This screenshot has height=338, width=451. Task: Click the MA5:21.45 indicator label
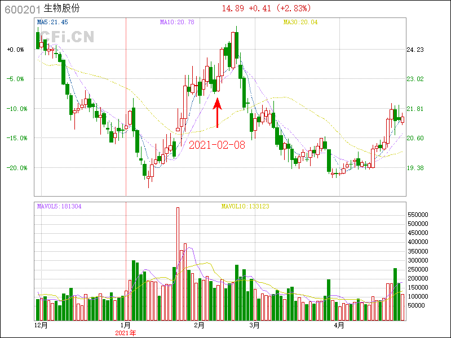coord(52,23)
